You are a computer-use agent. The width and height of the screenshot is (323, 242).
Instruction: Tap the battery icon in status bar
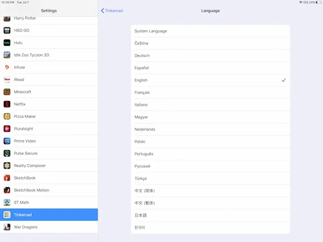click(x=318, y=3)
